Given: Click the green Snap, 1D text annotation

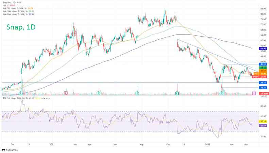Looking at the screenshot, I should [21, 27].
